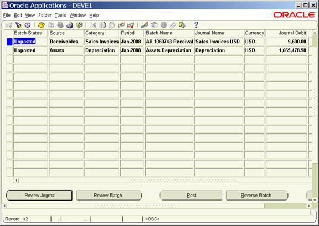The image size is (319, 226).
Task: Click the Find flashlight icon
Action: (x=18, y=25)
